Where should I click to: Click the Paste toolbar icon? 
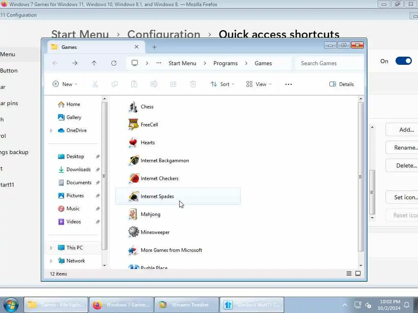click(134, 84)
